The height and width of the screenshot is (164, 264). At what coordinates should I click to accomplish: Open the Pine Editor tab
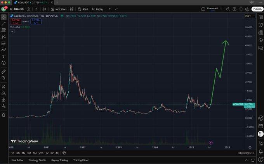(17, 160)
